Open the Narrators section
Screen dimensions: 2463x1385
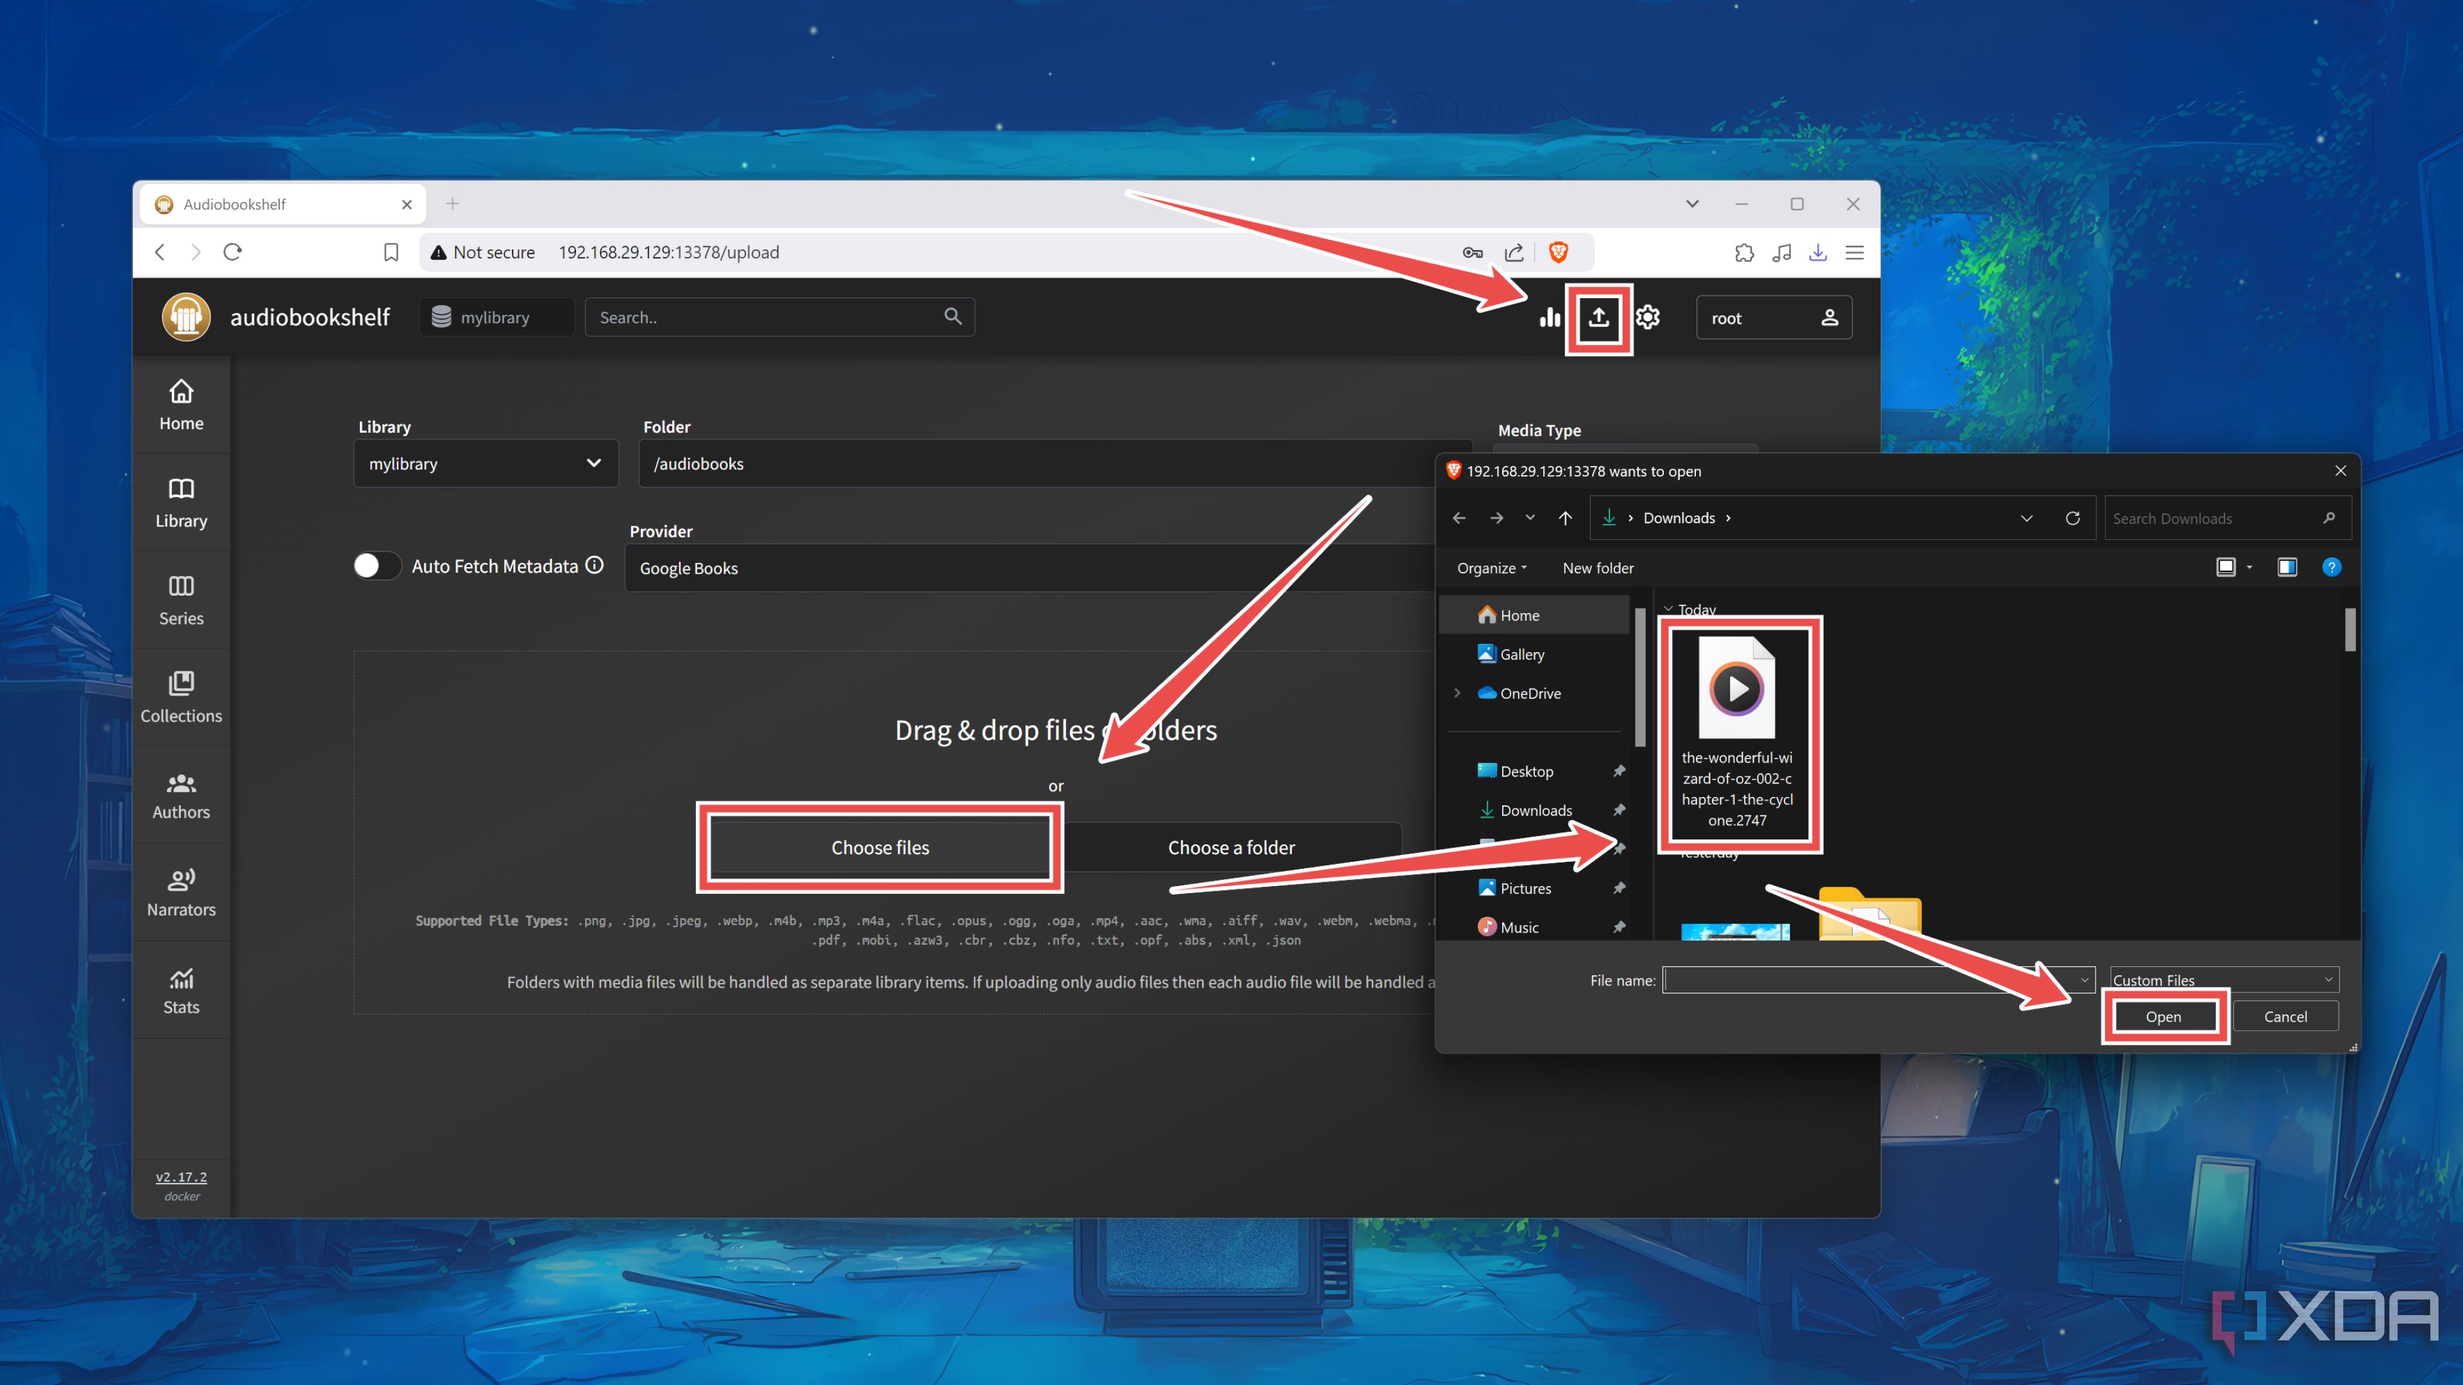pyautogui.click(x=181, y=891)
